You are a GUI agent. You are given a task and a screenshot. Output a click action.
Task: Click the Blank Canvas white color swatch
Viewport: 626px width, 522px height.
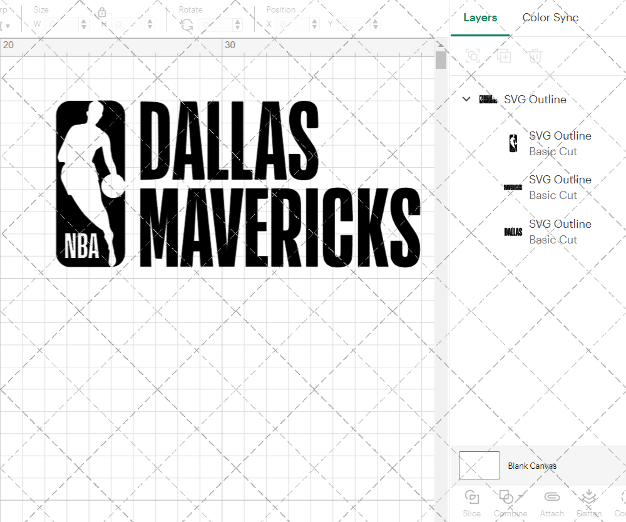click(x=479, y=465)
